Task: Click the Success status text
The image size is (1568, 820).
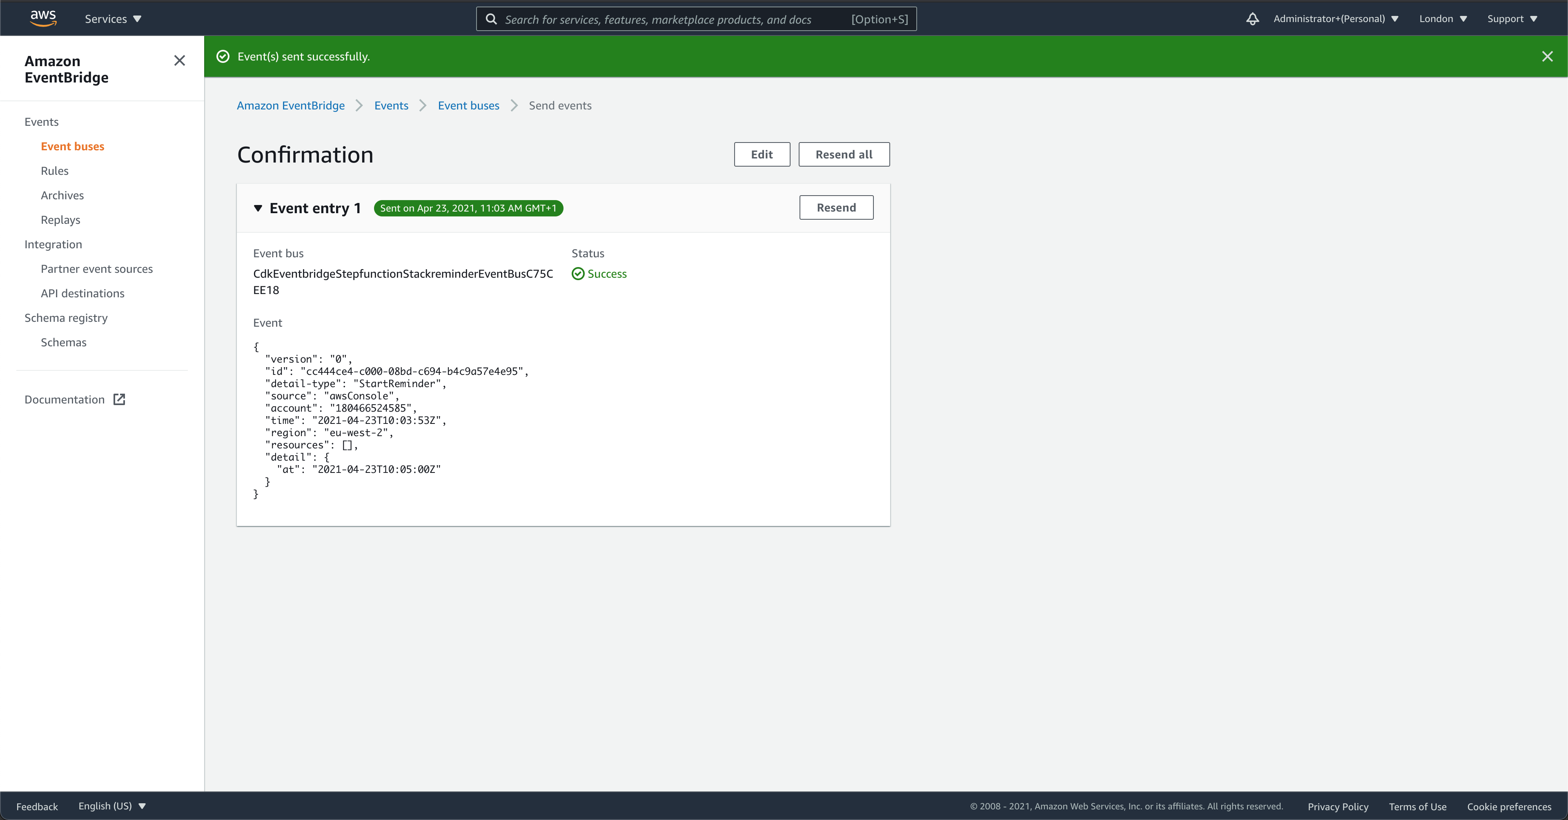Action: point(607,274)
